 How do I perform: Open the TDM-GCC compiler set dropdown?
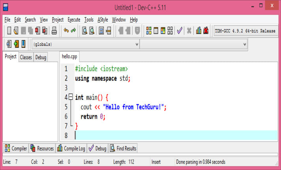point(245,31)
